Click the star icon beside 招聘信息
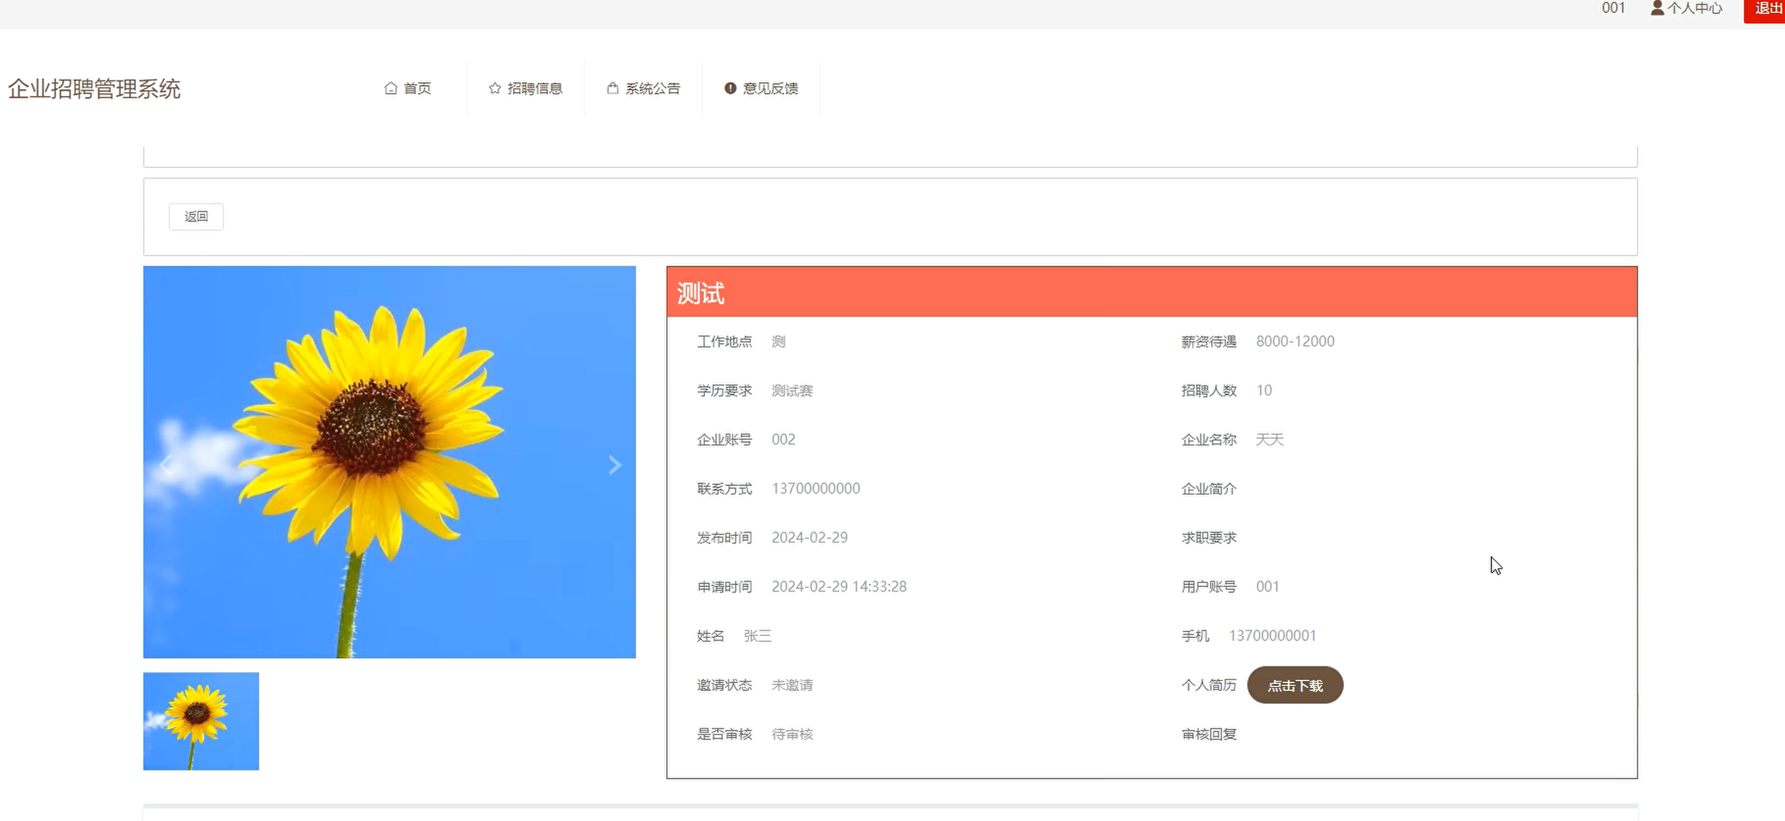The width and height of the screenshot is (1785, 821). [495, 88]
